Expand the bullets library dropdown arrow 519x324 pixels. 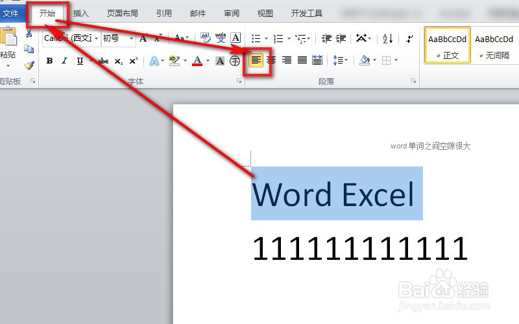(266, 39)
